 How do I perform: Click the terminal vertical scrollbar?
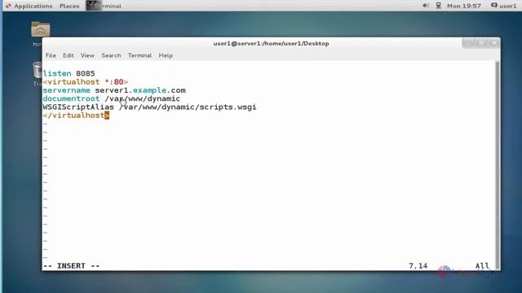pyautogui.click(x=498, y=165)
